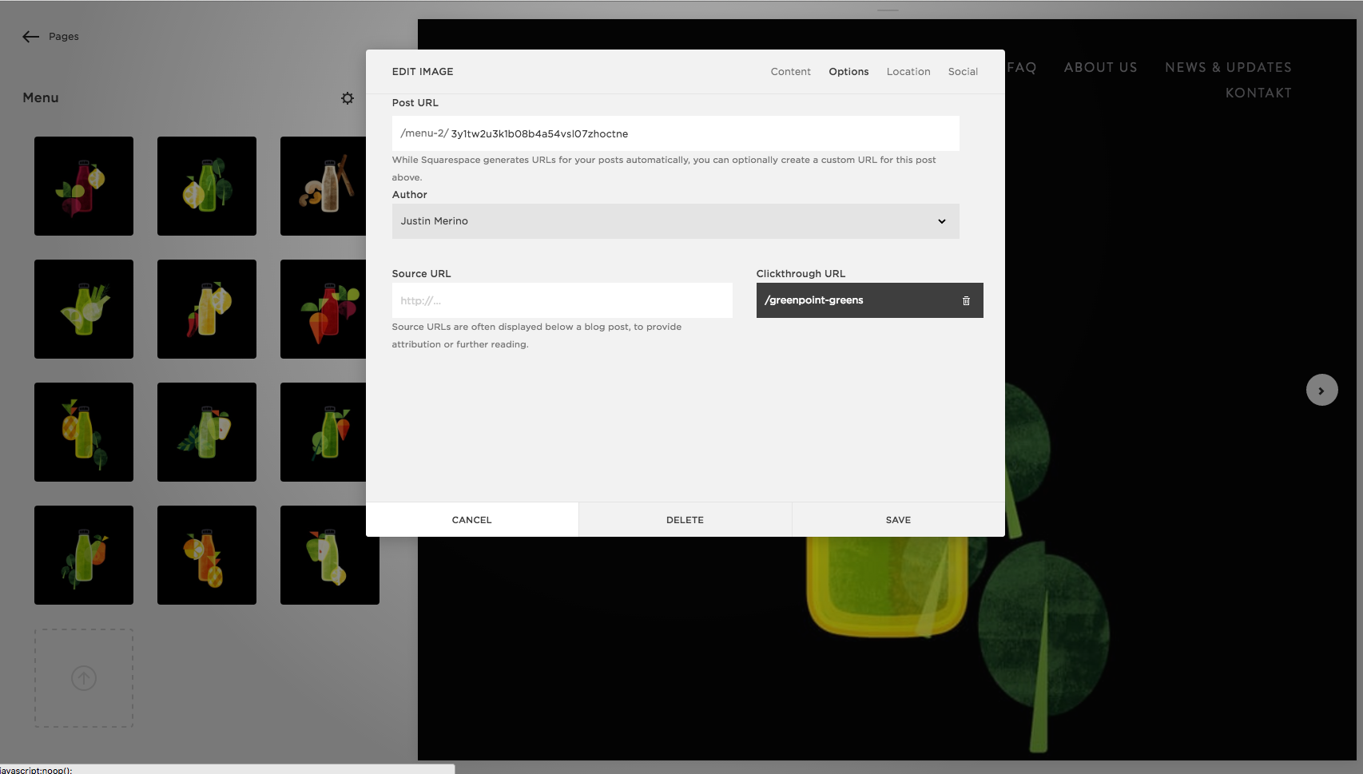1363x774 pixels.
Task: Select the pineapple juice thumbnail in third row
Action: 84,432
